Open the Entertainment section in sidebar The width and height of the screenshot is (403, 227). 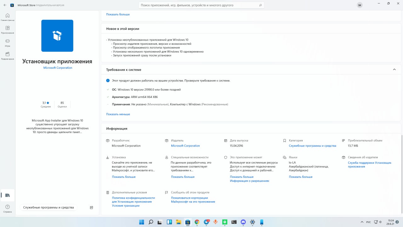point(8,56)
